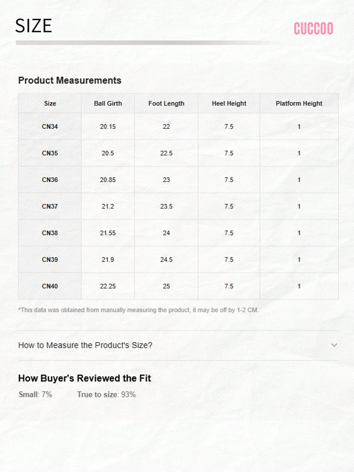Click the CN36 size cell

coord(50,180)
